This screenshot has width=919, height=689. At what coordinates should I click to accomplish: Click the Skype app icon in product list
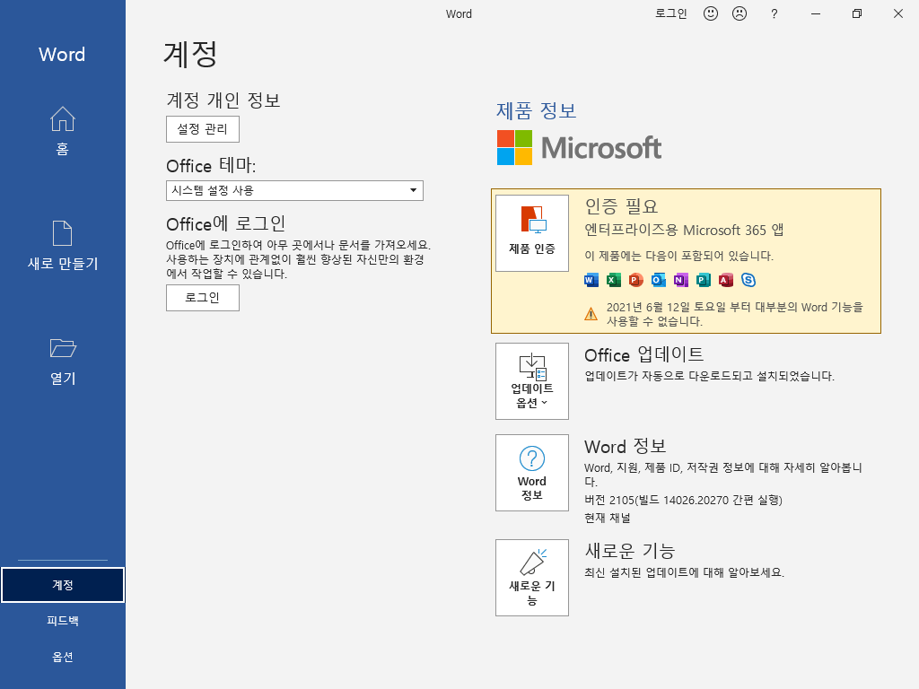748,280
